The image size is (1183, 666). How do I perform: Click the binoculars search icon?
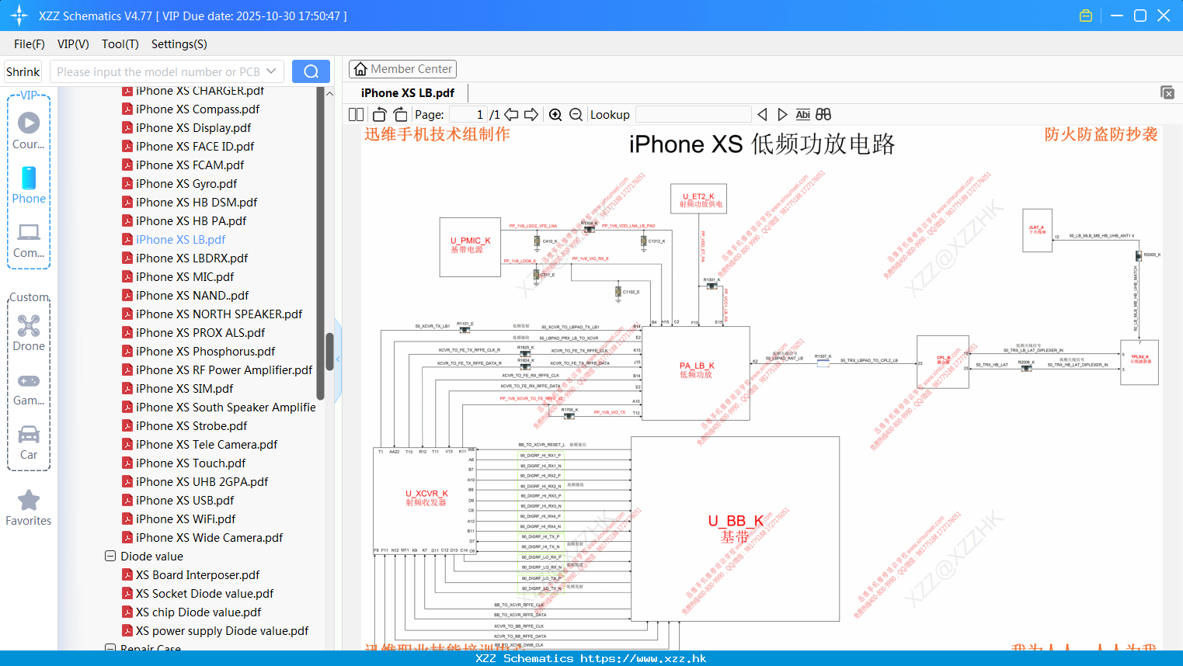(823, 114)
